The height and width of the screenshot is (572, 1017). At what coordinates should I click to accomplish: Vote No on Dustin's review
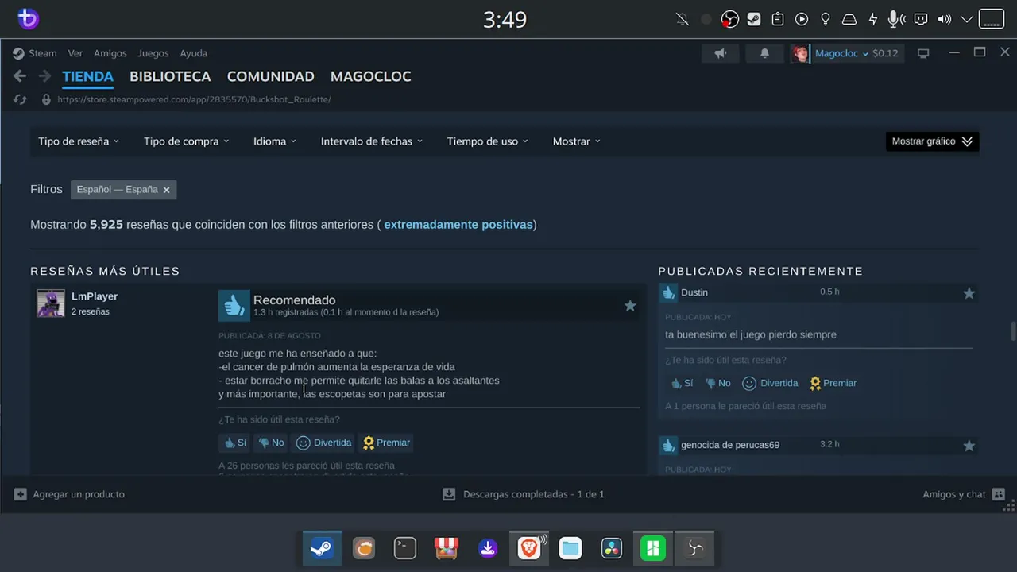pyautogui.click(x=717, y=383)
